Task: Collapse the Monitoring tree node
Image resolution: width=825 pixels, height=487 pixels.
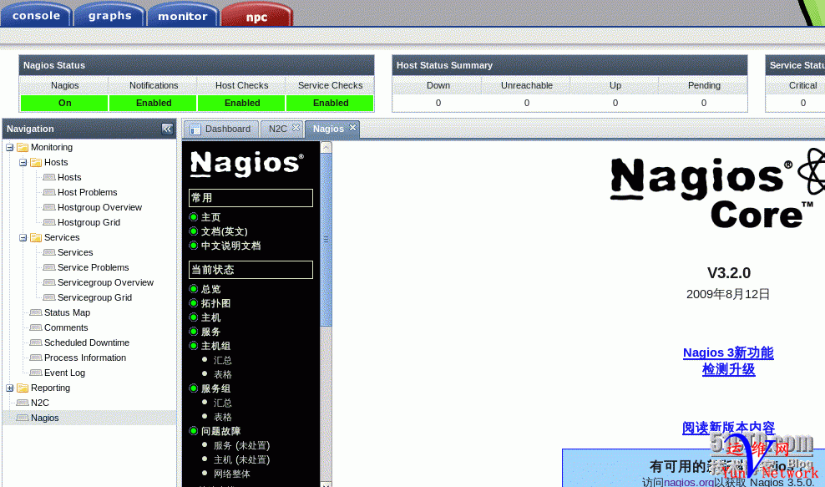Action: (9, 147)
